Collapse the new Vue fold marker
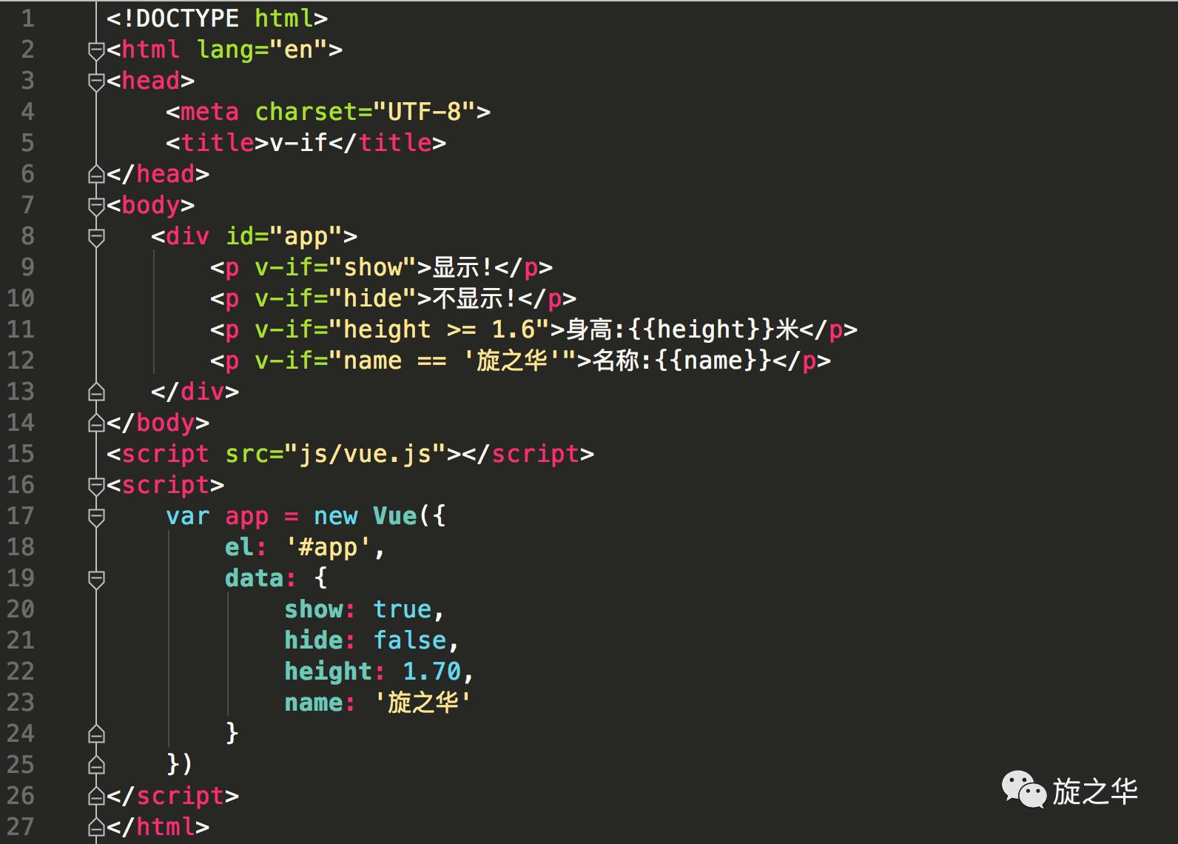 [96, 517]
